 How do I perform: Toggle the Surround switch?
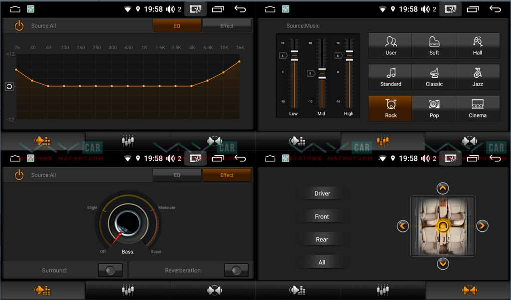[x=110, y=270]
